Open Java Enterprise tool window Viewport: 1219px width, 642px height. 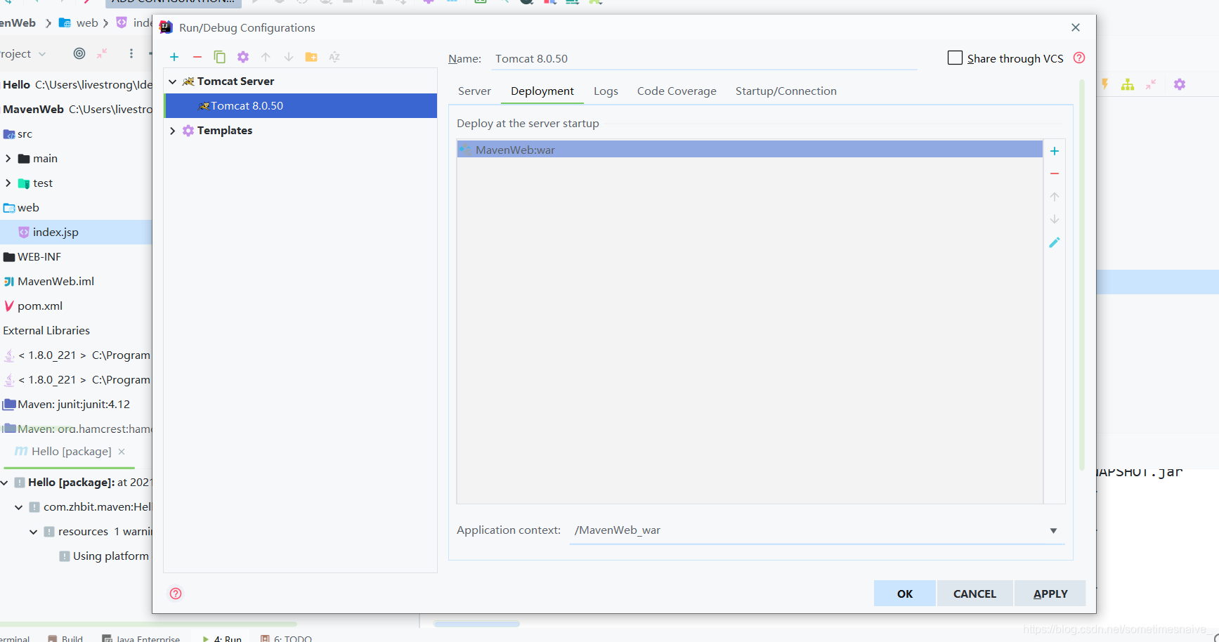click(141, 638)
